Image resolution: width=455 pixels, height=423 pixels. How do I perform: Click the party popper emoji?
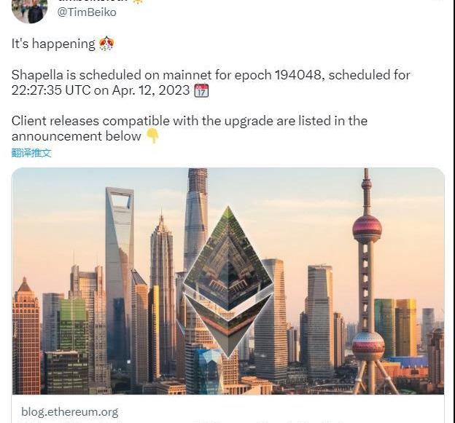(106, 44)
